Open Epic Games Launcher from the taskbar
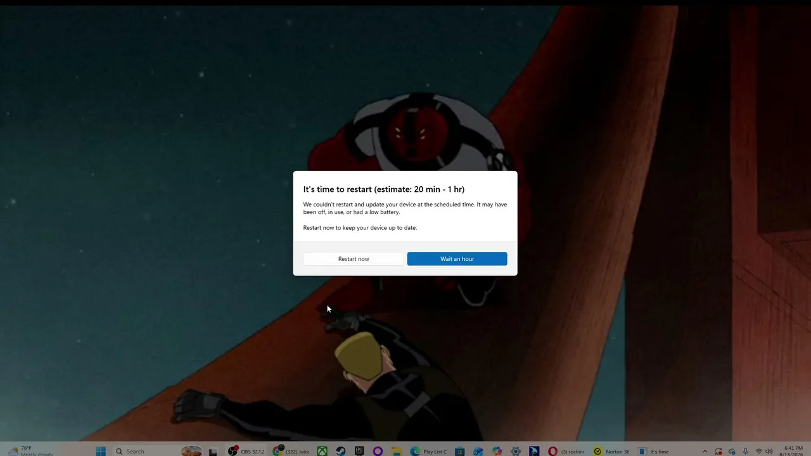 click(359, 451)
